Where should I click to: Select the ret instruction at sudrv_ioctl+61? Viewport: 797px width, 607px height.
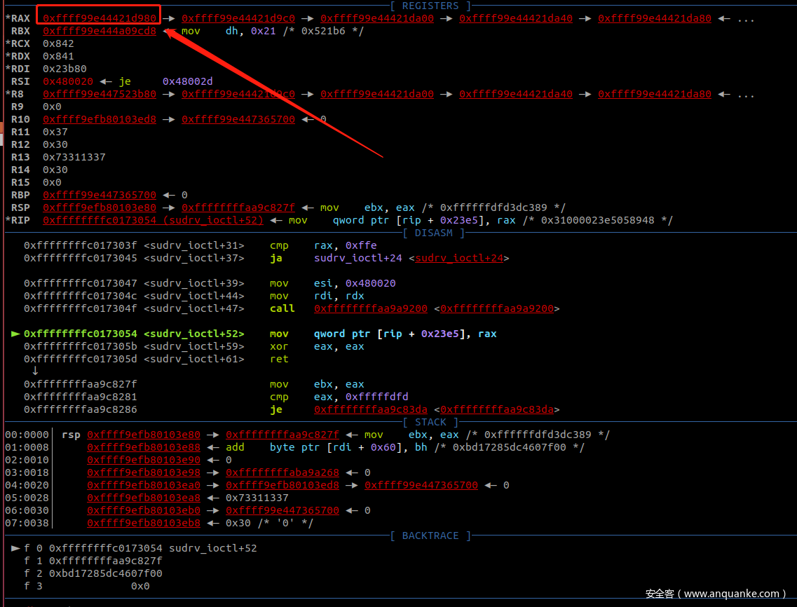point(278,359)
